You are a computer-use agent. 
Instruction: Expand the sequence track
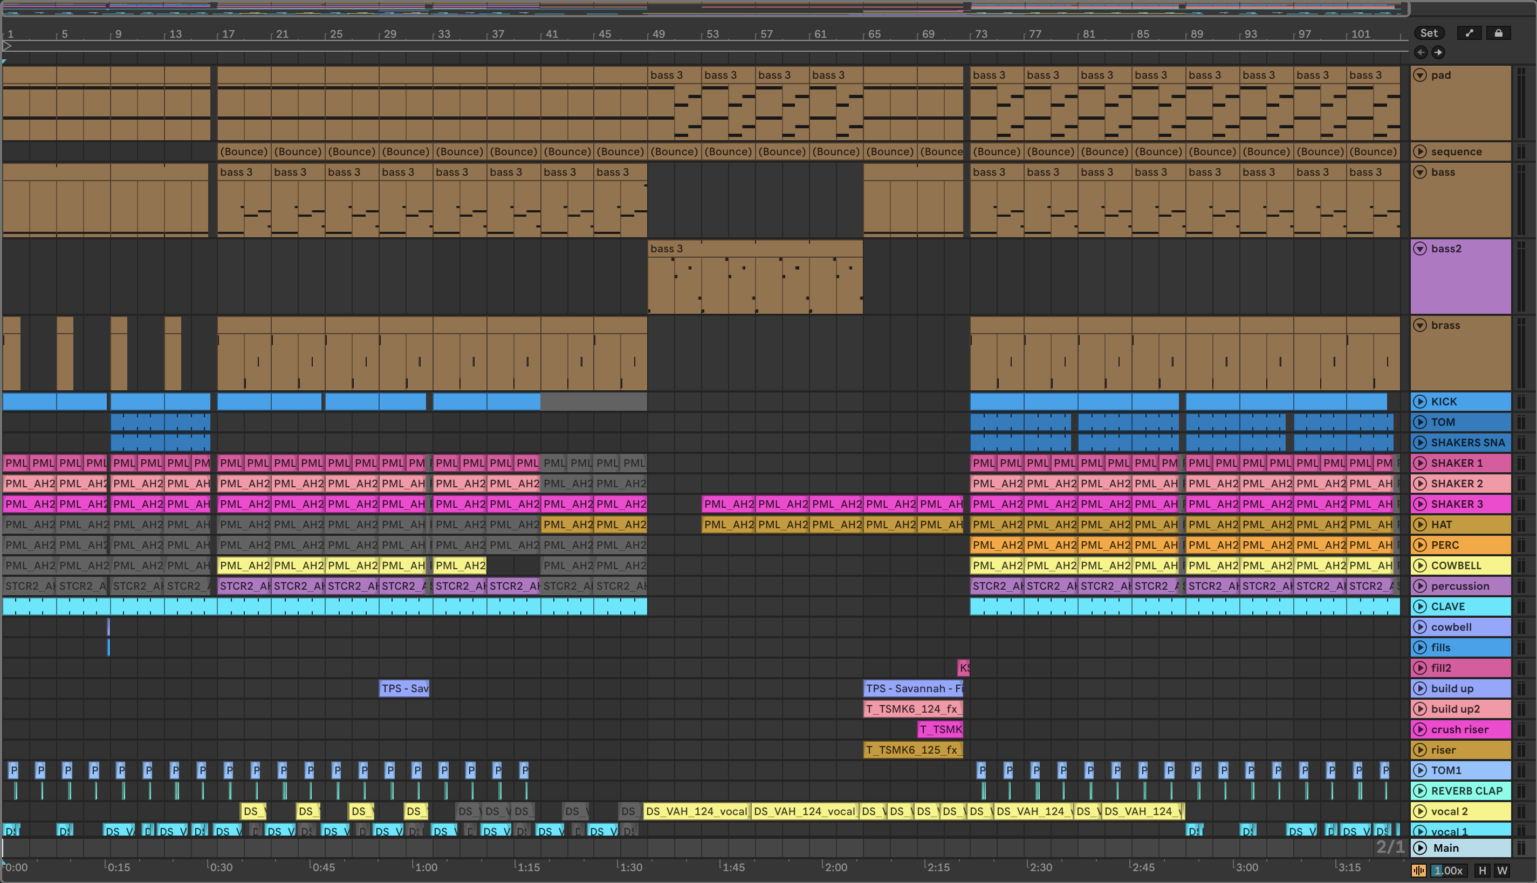pos(1420,151)
